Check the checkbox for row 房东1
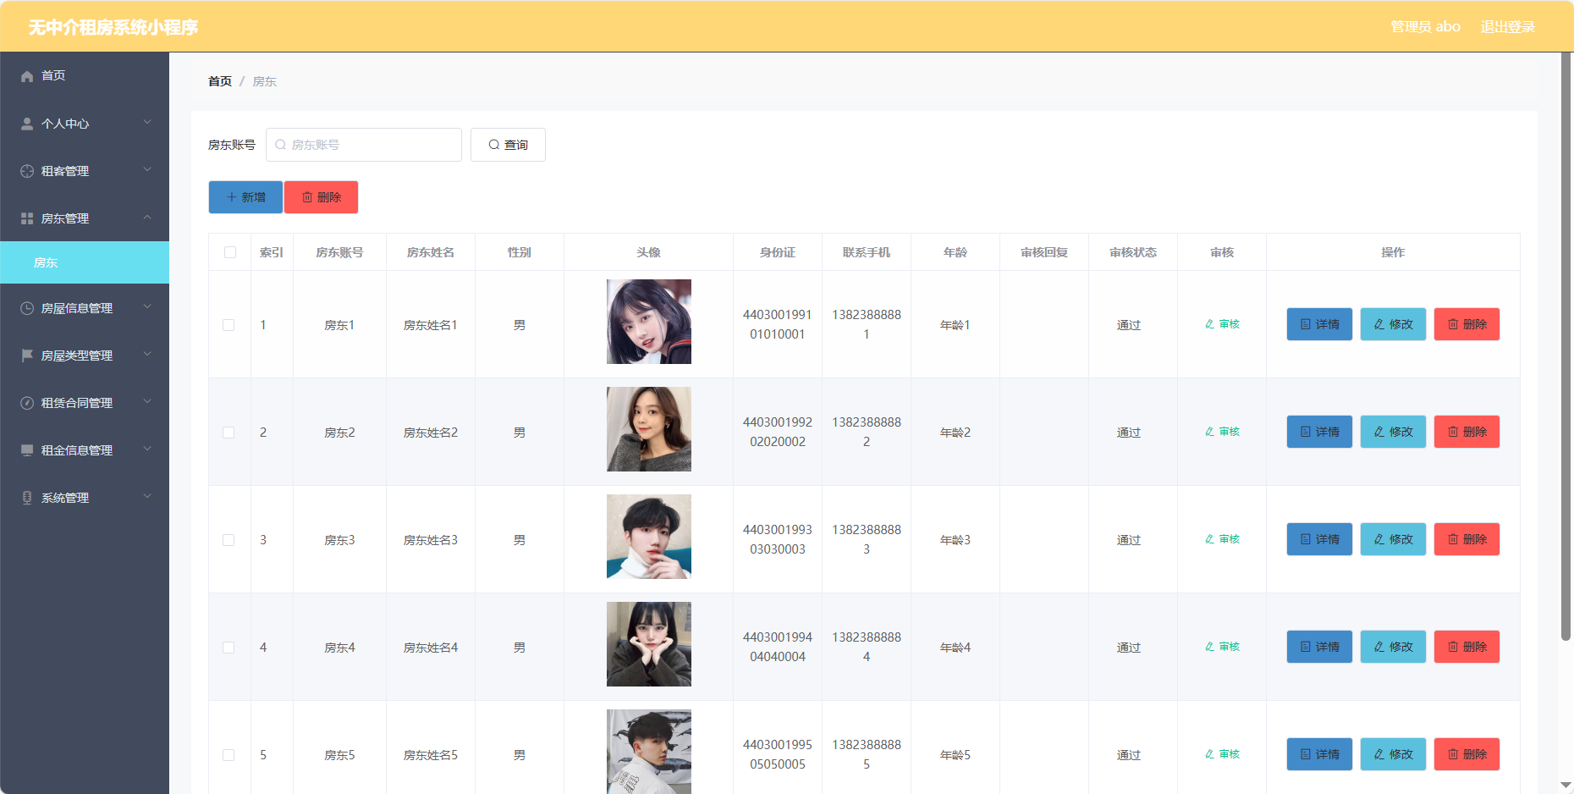This screenshot has height=794, width=1574. (228, 325)
